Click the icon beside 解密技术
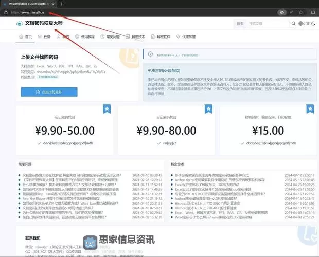 [128, 36]
